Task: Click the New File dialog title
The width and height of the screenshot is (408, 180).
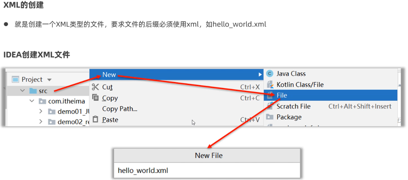Action: click(x=209, y=156)
